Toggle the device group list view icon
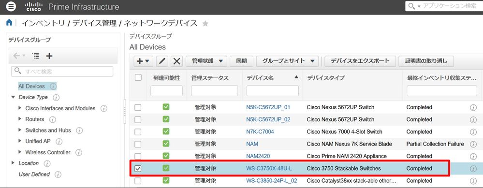Viewport: 483px width, 188px height. [x=36, y=56]
